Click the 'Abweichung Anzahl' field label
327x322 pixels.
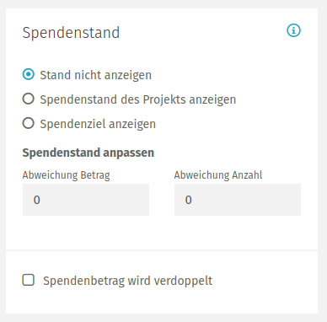pos(218,175)
